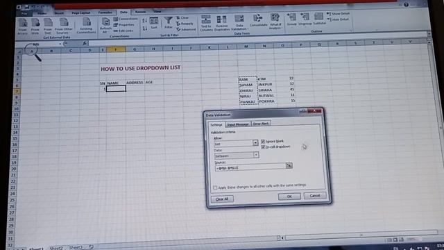
Task: Expand the Data between dropdown
Action: pyautogui.click(x=256, y=155)
